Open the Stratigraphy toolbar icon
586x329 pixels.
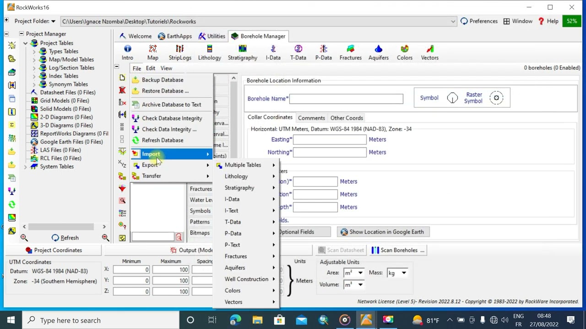pos(243,52)
